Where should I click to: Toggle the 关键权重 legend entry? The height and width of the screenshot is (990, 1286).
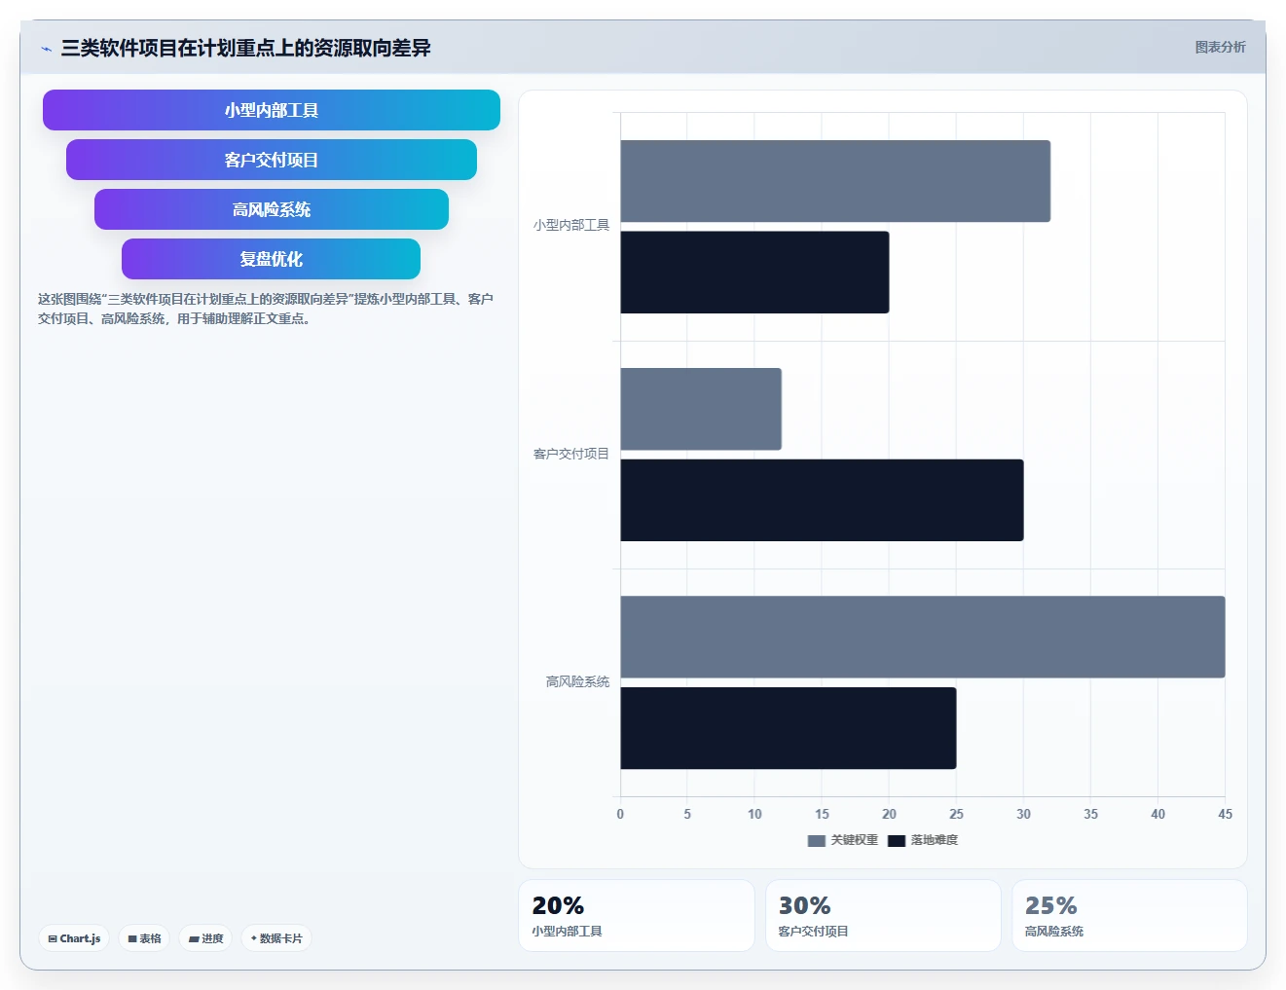(843, 840)
